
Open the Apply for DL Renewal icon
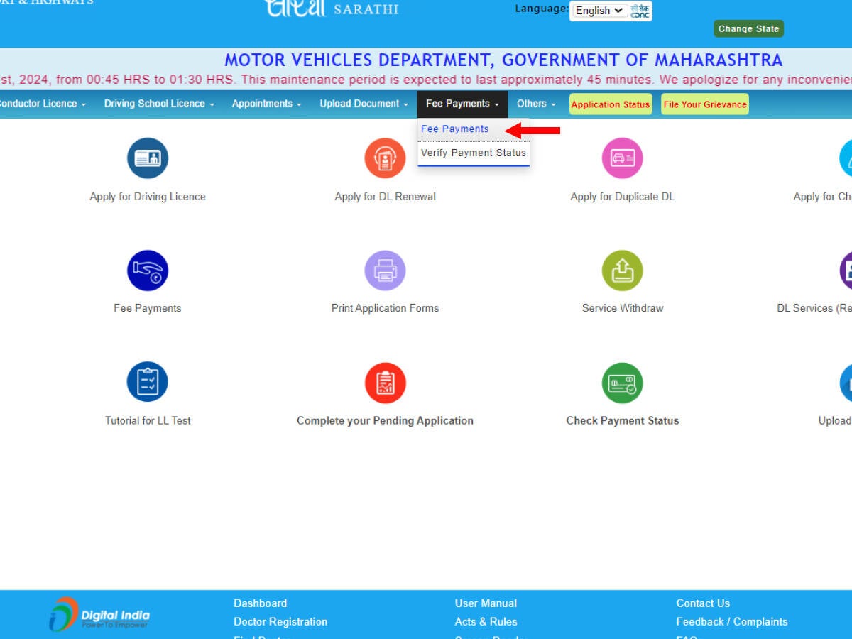385,158
